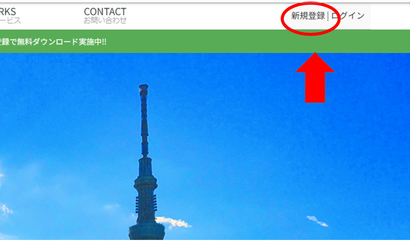Open the partially visible RKS menu item
The height and width of the screenshot is (241, 410).
pyautogui.click(x=8, y=11)
